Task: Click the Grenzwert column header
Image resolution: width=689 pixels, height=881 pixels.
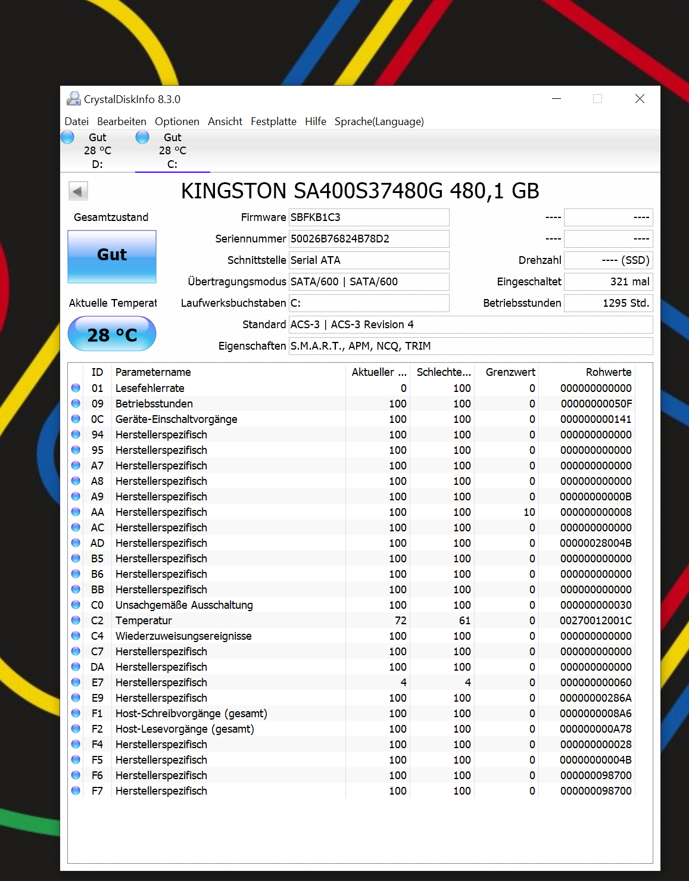Action: pyautogui.click(x=507, y=372)
